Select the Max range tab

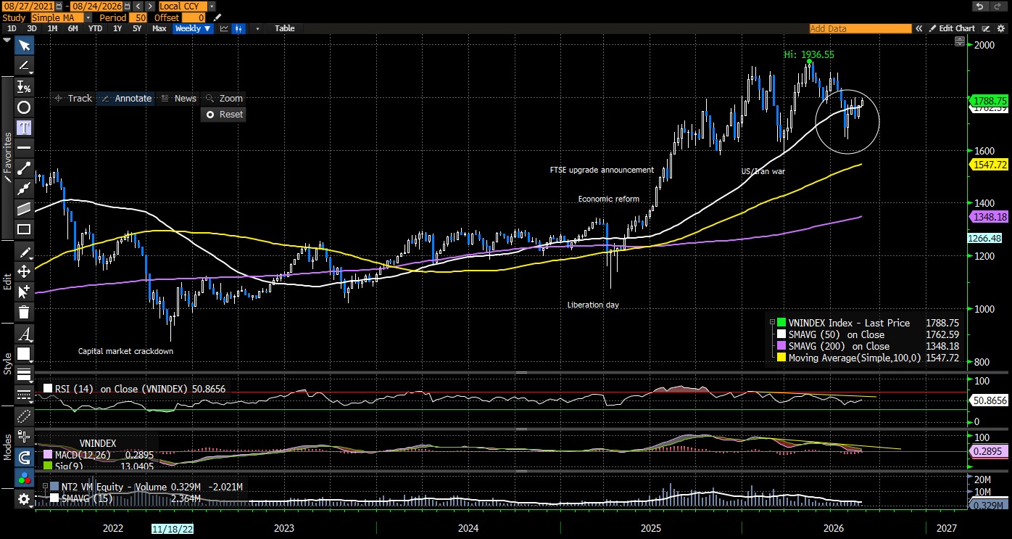159,28
